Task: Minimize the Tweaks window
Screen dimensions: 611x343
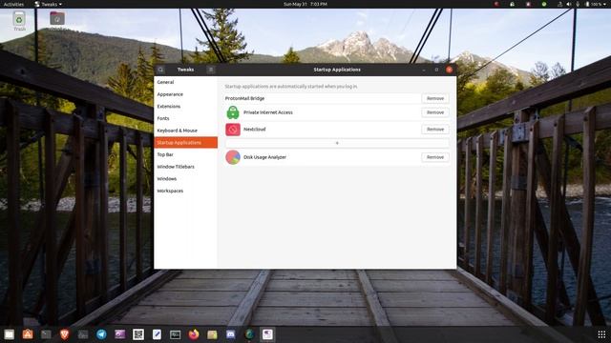Action: [424, 70]
